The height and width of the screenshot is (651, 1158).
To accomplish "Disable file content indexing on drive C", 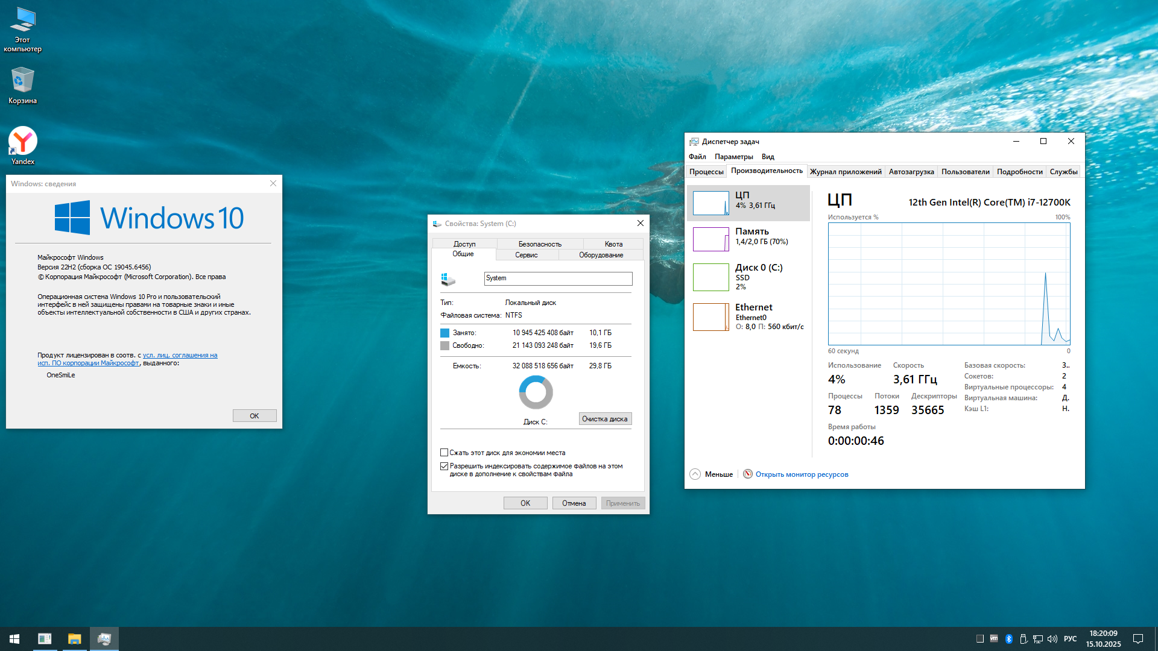I will 445,466.
